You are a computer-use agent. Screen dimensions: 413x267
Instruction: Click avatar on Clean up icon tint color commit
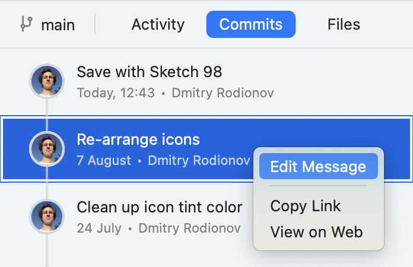[47, 217]
